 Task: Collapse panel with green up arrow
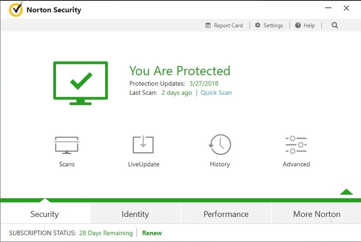(x=346, y=192)
